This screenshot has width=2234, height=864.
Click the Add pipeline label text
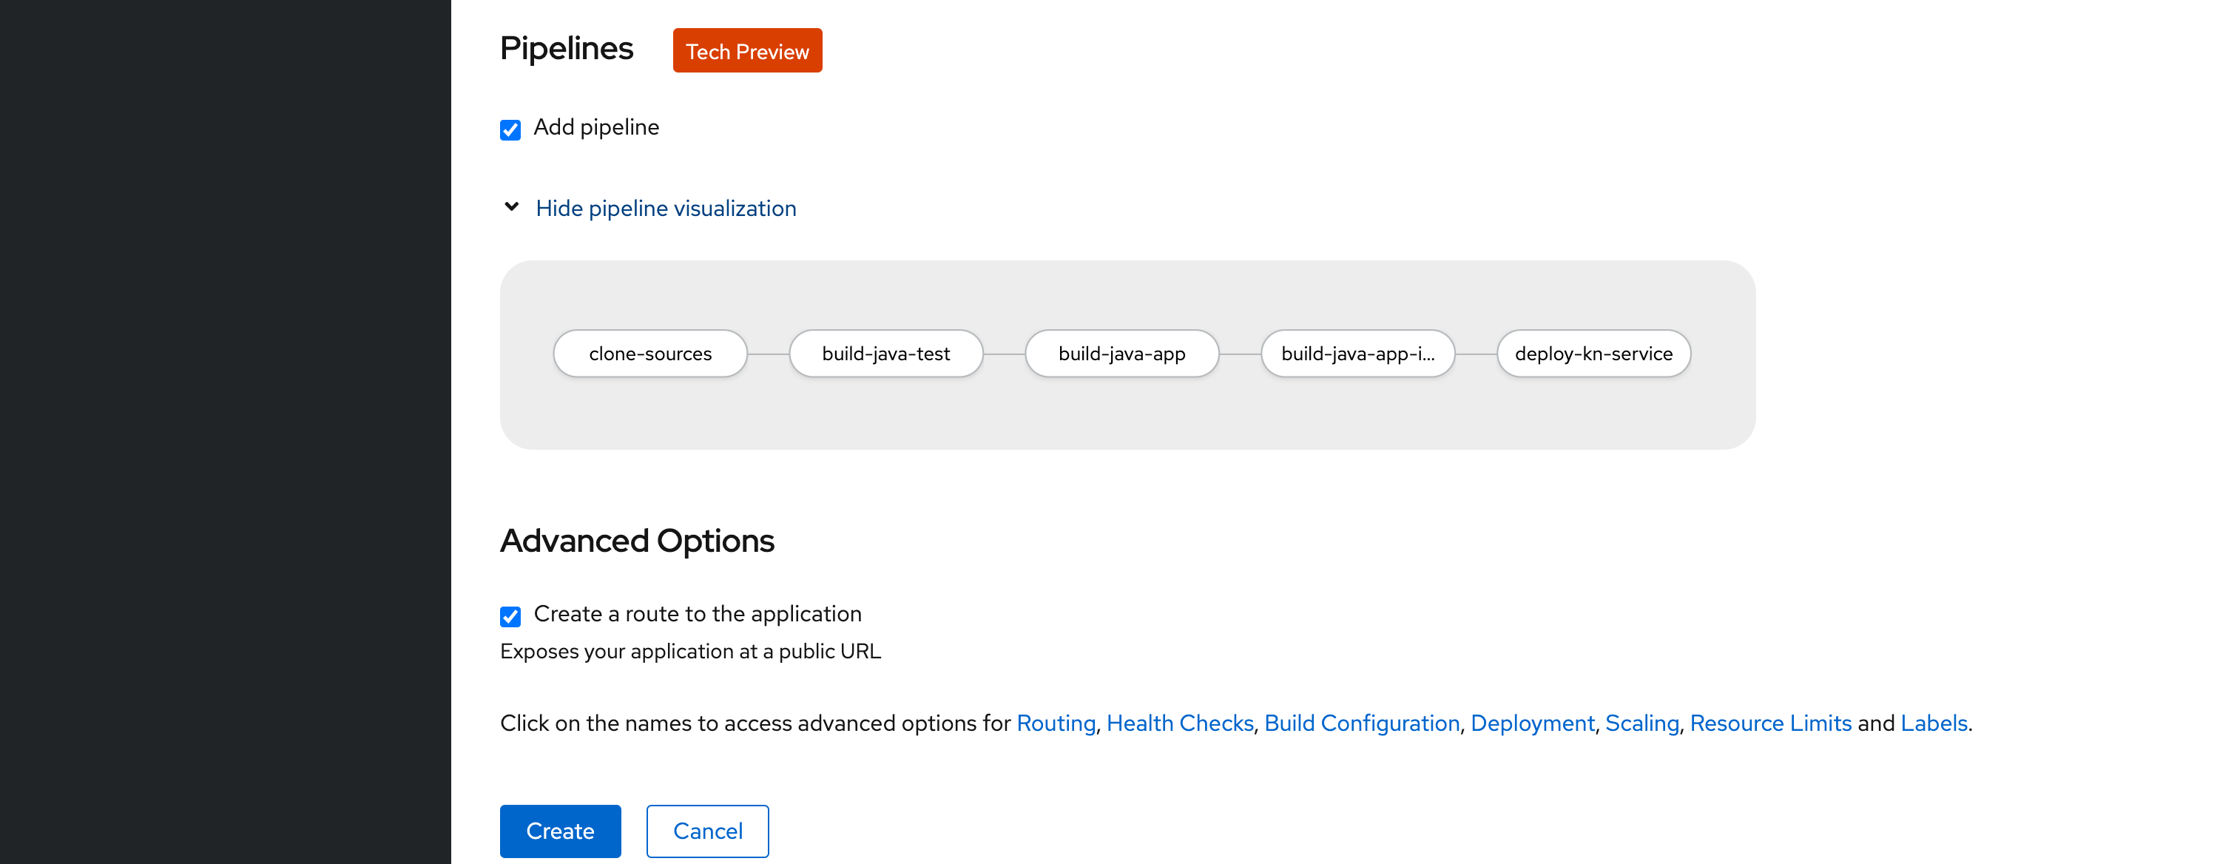tap(597, 127)
